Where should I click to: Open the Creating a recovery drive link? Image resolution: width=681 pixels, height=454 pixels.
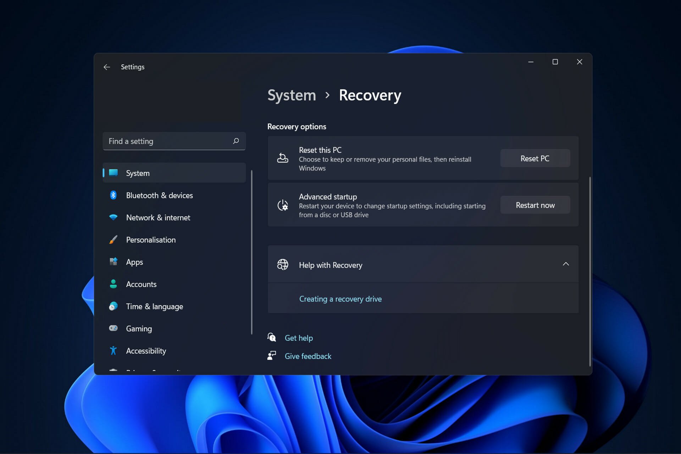[x=340, y=299]
